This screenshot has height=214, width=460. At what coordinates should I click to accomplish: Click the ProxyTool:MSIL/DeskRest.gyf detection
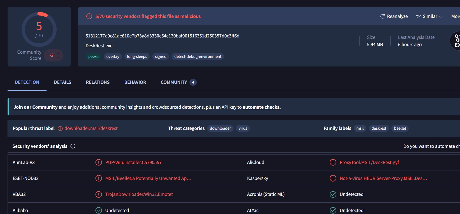[x=369, y=162]
